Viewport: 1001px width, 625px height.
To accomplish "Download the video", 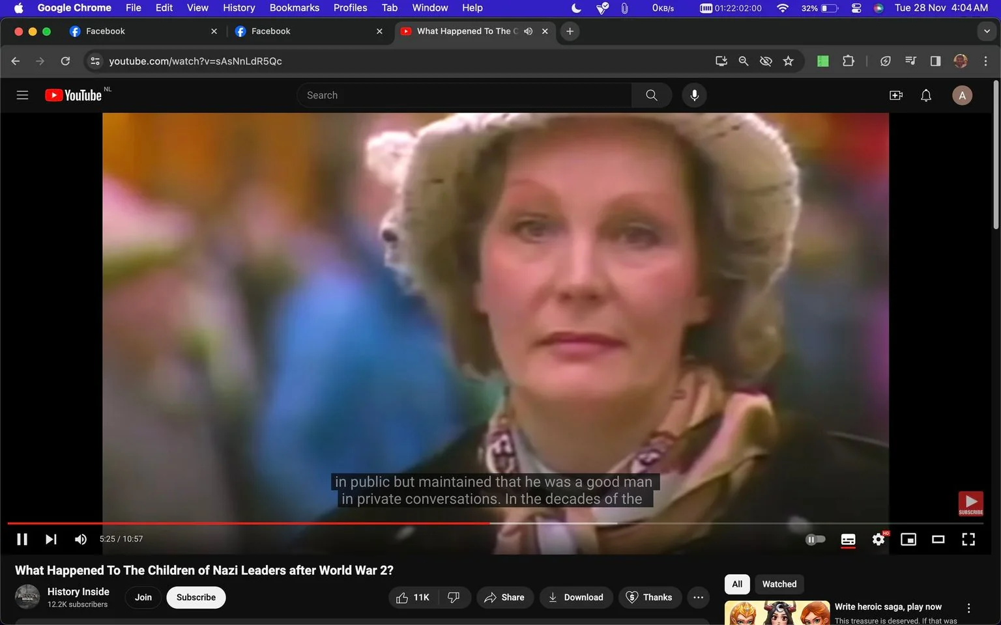I will click(576, 597).
